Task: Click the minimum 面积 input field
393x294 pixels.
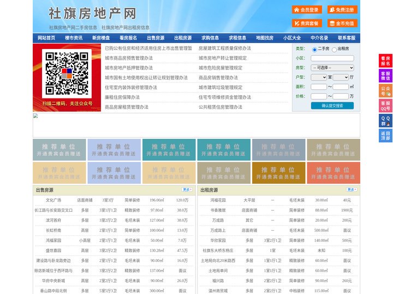Action: click(x=319, y=87)
